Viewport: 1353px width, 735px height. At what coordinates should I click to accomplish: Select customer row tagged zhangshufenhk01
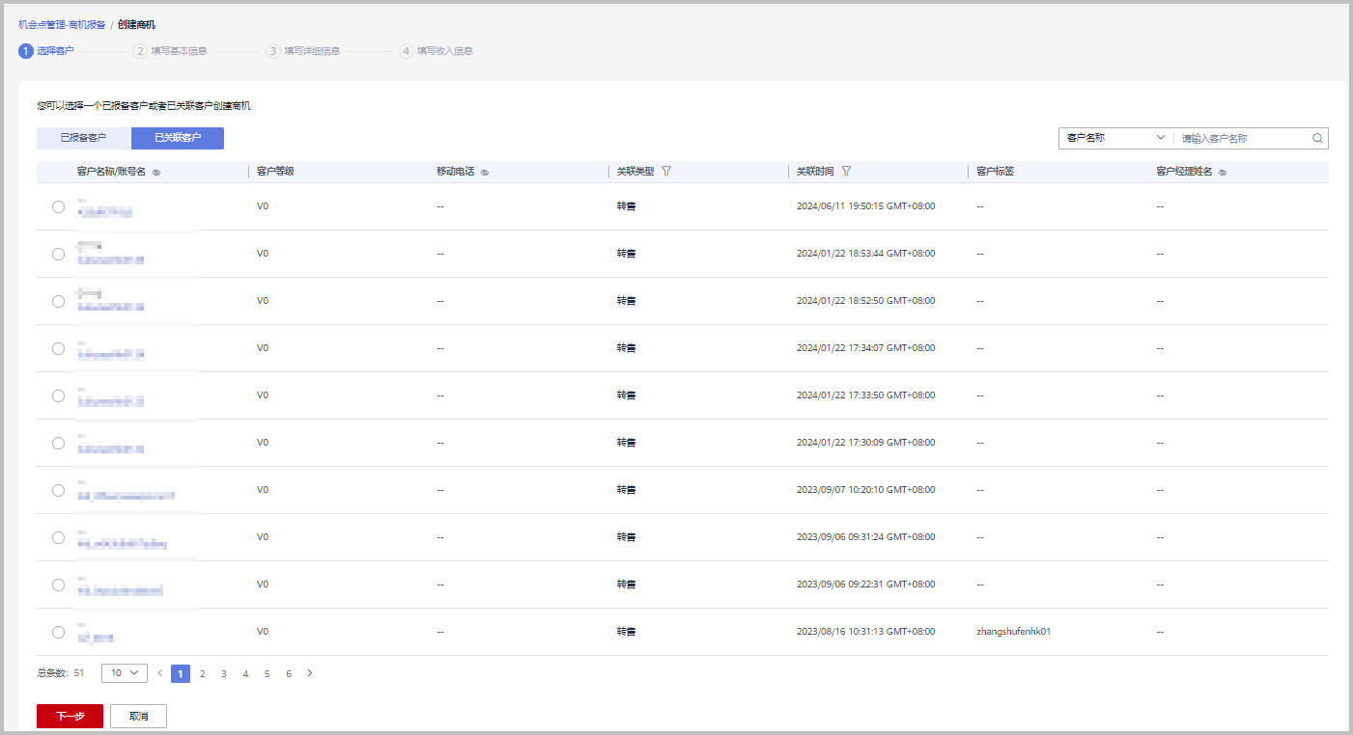(58, 632)
